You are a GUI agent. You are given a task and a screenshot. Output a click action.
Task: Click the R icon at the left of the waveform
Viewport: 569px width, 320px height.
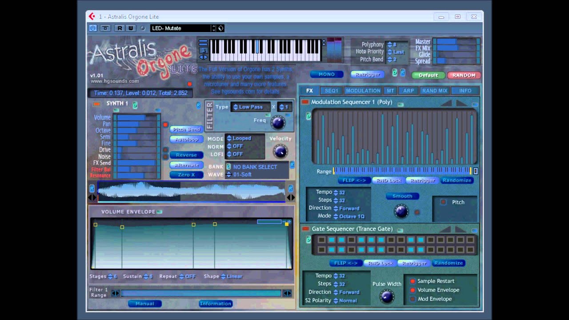tap(92, 188)
